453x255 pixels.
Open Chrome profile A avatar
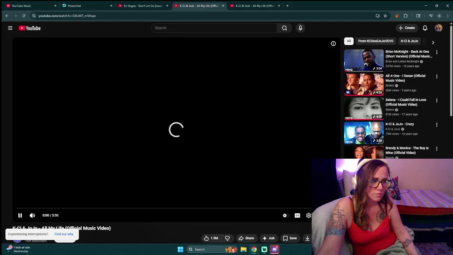(x=439, y=16)
